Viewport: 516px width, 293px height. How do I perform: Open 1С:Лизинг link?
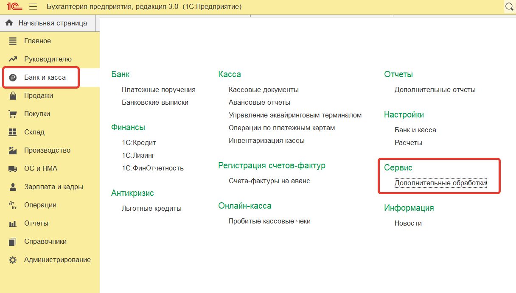(x=138, y=156)
